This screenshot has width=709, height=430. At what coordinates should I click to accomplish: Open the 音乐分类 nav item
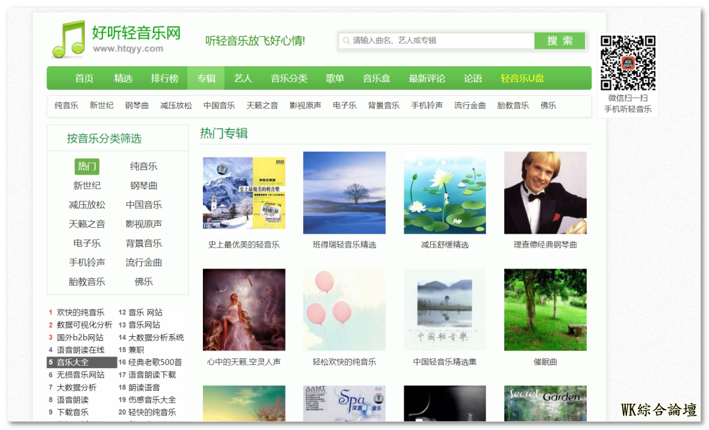(289, 78)
